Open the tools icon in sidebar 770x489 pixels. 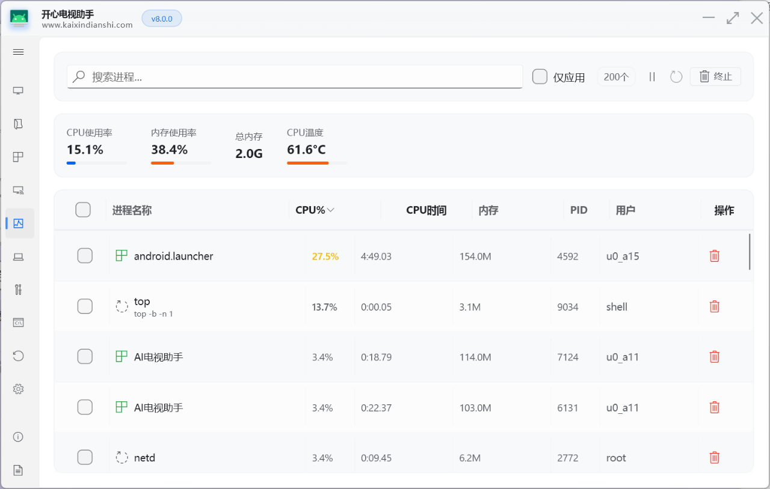18,290
